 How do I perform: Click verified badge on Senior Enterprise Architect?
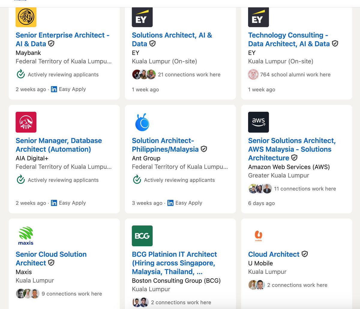[x=51, y=44]
